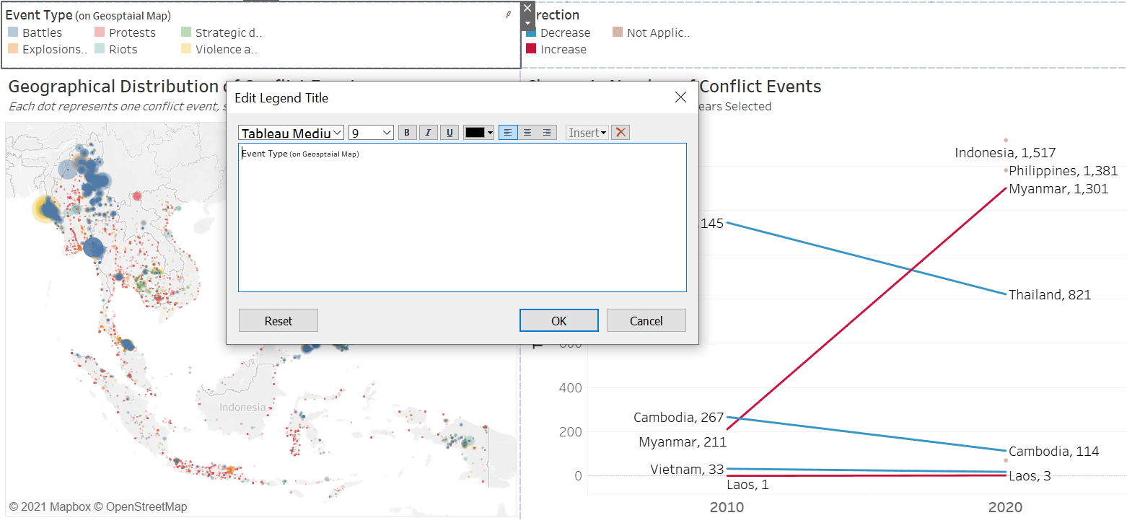The width and height of the screenshot is (1127, 523).
Task: Toggle italic formatting for the legend title
Action: 429,133
